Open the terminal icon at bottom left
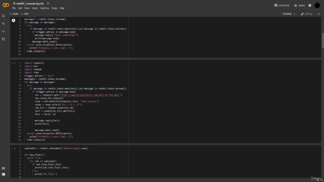The image size is (324, 182). coord(4,174)
